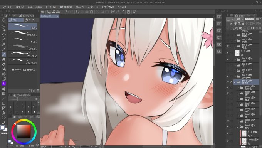Select the ざらつきペン sub tool
Image resolution: width=262 pixels, height=148 pixels.
pos(23,61)
